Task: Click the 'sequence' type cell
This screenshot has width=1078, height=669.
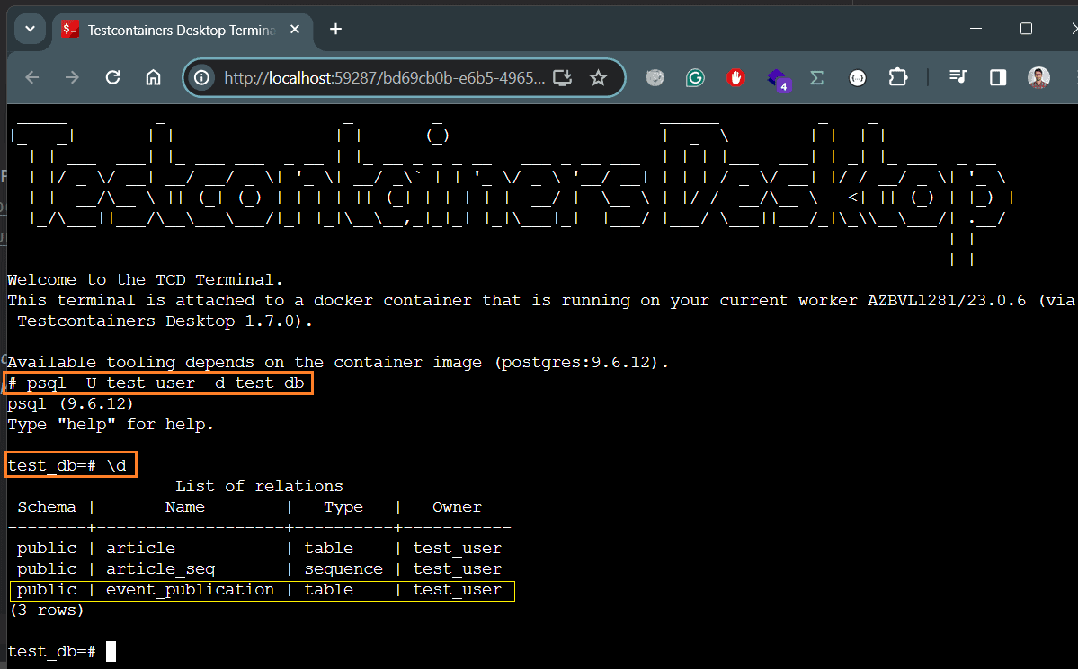Action: pos(343,569)
